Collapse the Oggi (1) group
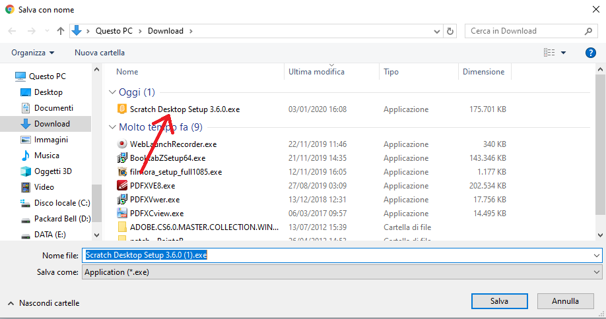Image resolution: width=606 pixels, height=319 pixels. pyautogui.click(x=112, y=92)
